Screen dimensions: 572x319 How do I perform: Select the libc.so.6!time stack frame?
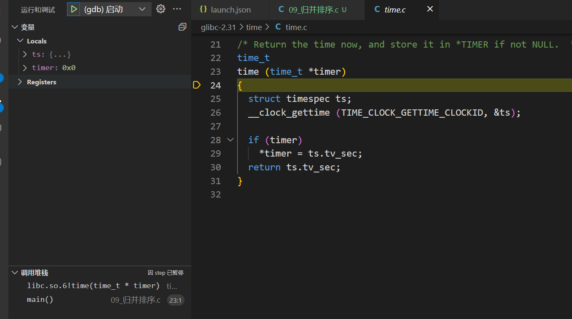(x=93, y=286)
